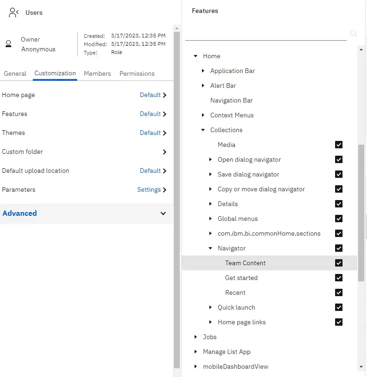Select the Media tree item
Screen dimensions: 367x377
[x=226, y=145]
